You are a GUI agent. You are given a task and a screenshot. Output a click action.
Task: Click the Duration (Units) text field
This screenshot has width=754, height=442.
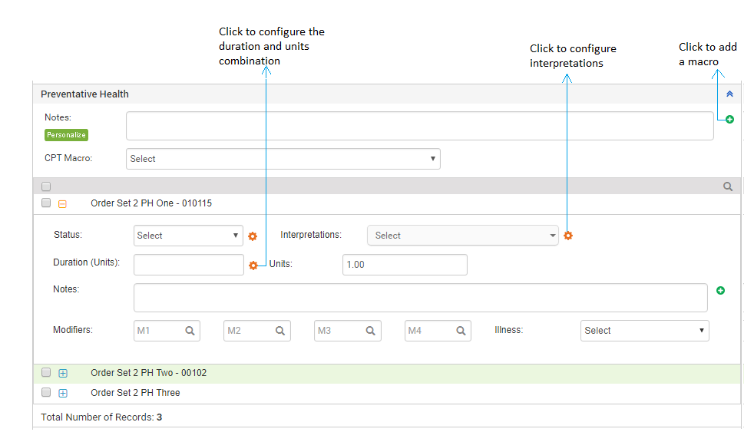click(189, 265)
